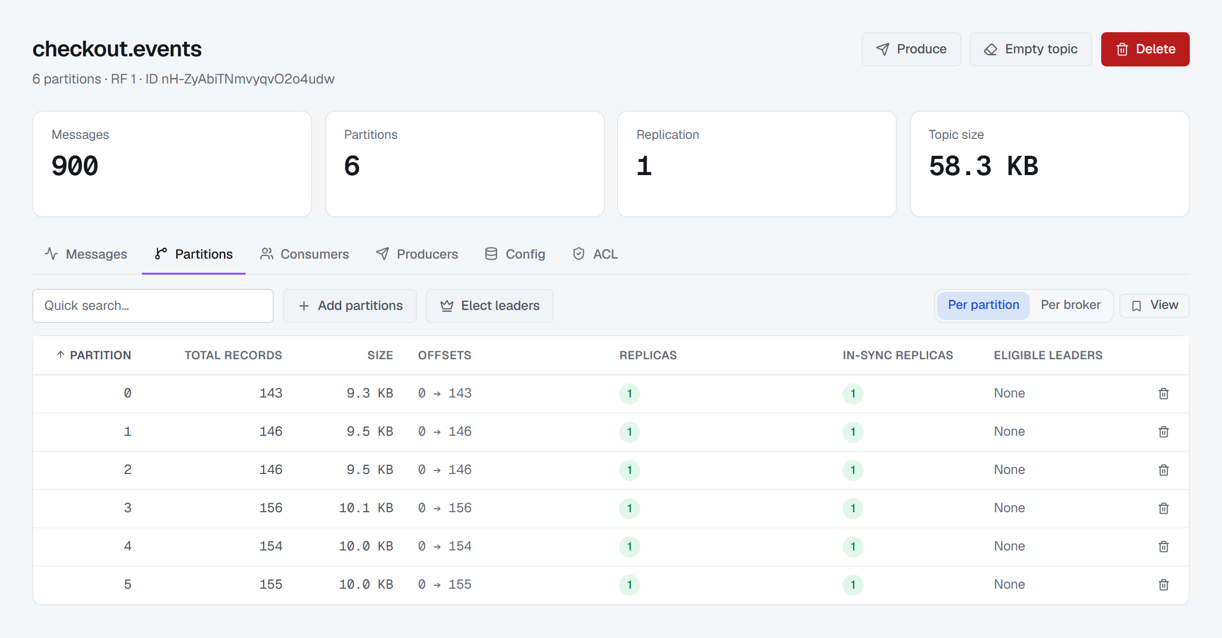This screenshot has height=638, width=1222.
Task: Click Elect leaders button
Action: 490,306
